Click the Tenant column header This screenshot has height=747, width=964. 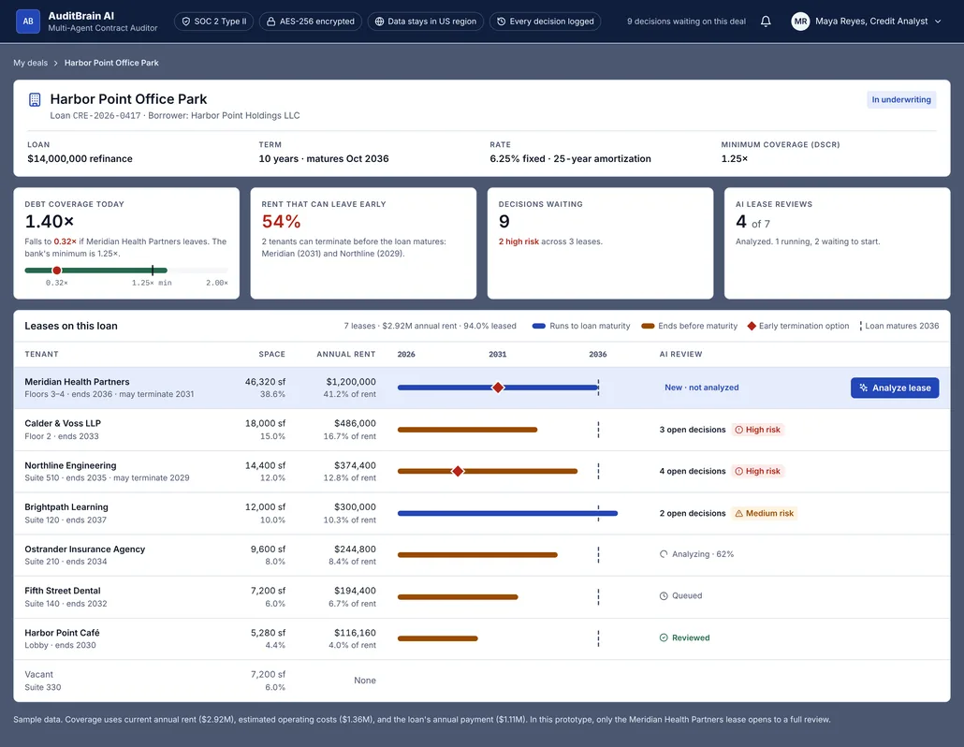[x=41, y=354]
